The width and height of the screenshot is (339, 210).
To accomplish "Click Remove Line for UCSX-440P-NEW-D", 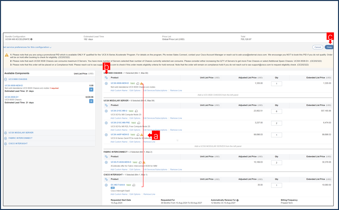I will click(x=149, y=142).
